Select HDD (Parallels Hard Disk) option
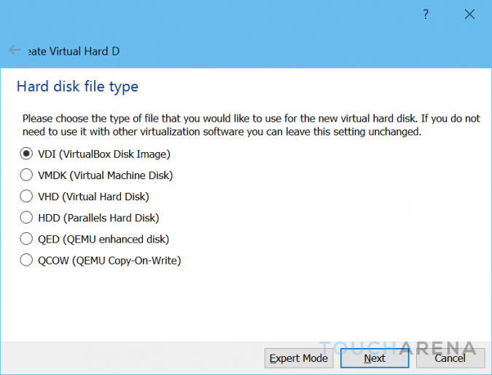This screenshot has width=492, height=375. (90, 218)
